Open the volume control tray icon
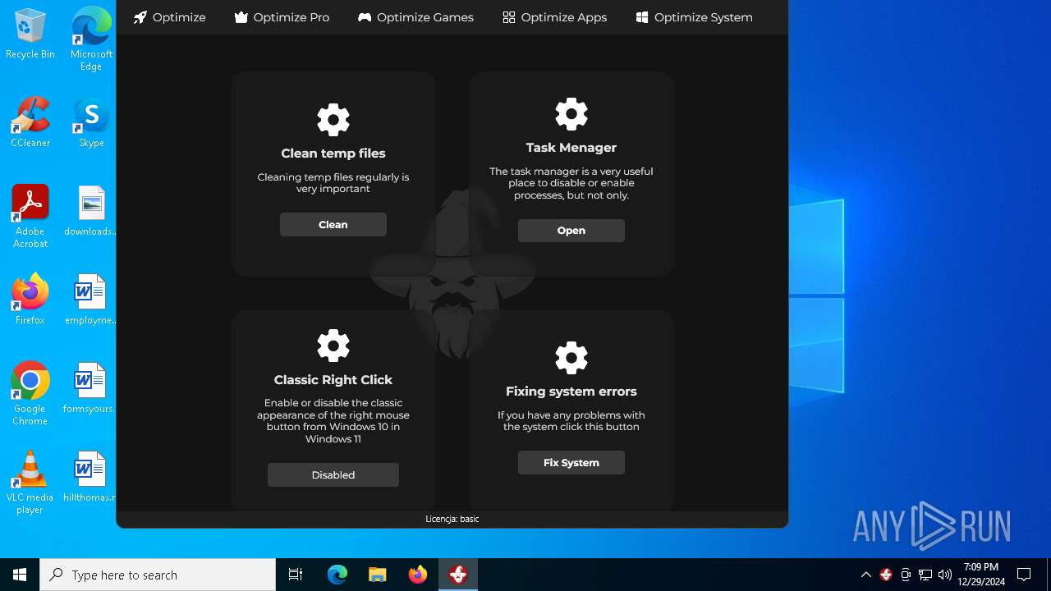Viewport: 1051px width, 591px height. pyautogui.click(x=945, y=575)
